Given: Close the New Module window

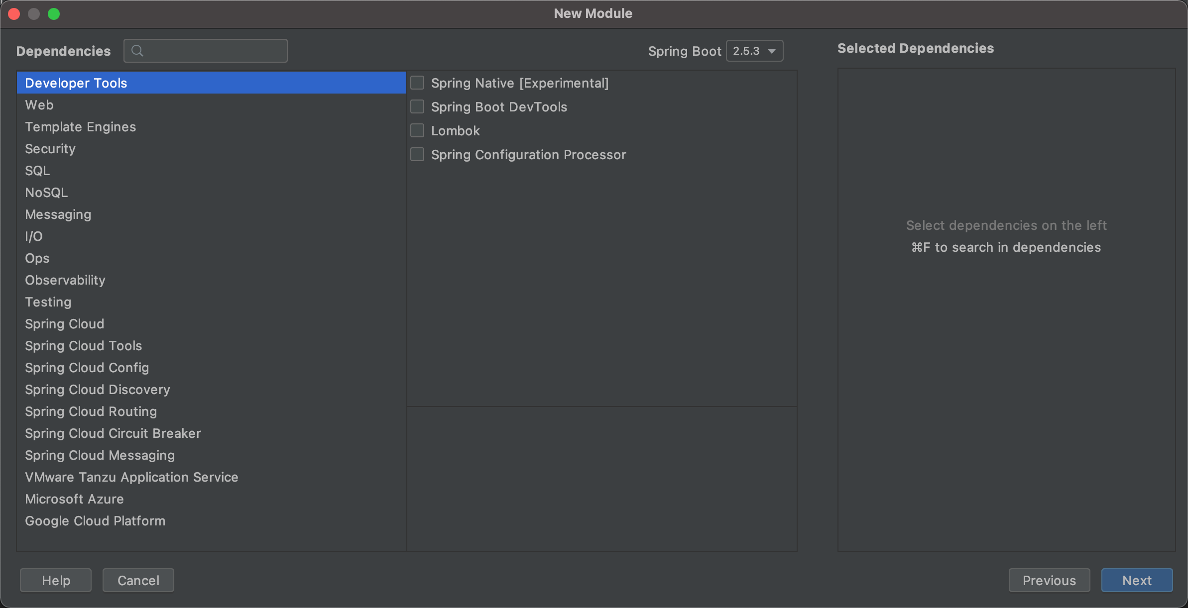Looking at the screenshot, I should click(14, 14).
